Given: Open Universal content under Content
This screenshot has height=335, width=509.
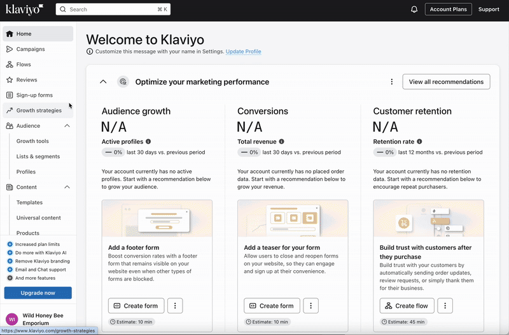Looking at the screenshot, I should [39, 218].
